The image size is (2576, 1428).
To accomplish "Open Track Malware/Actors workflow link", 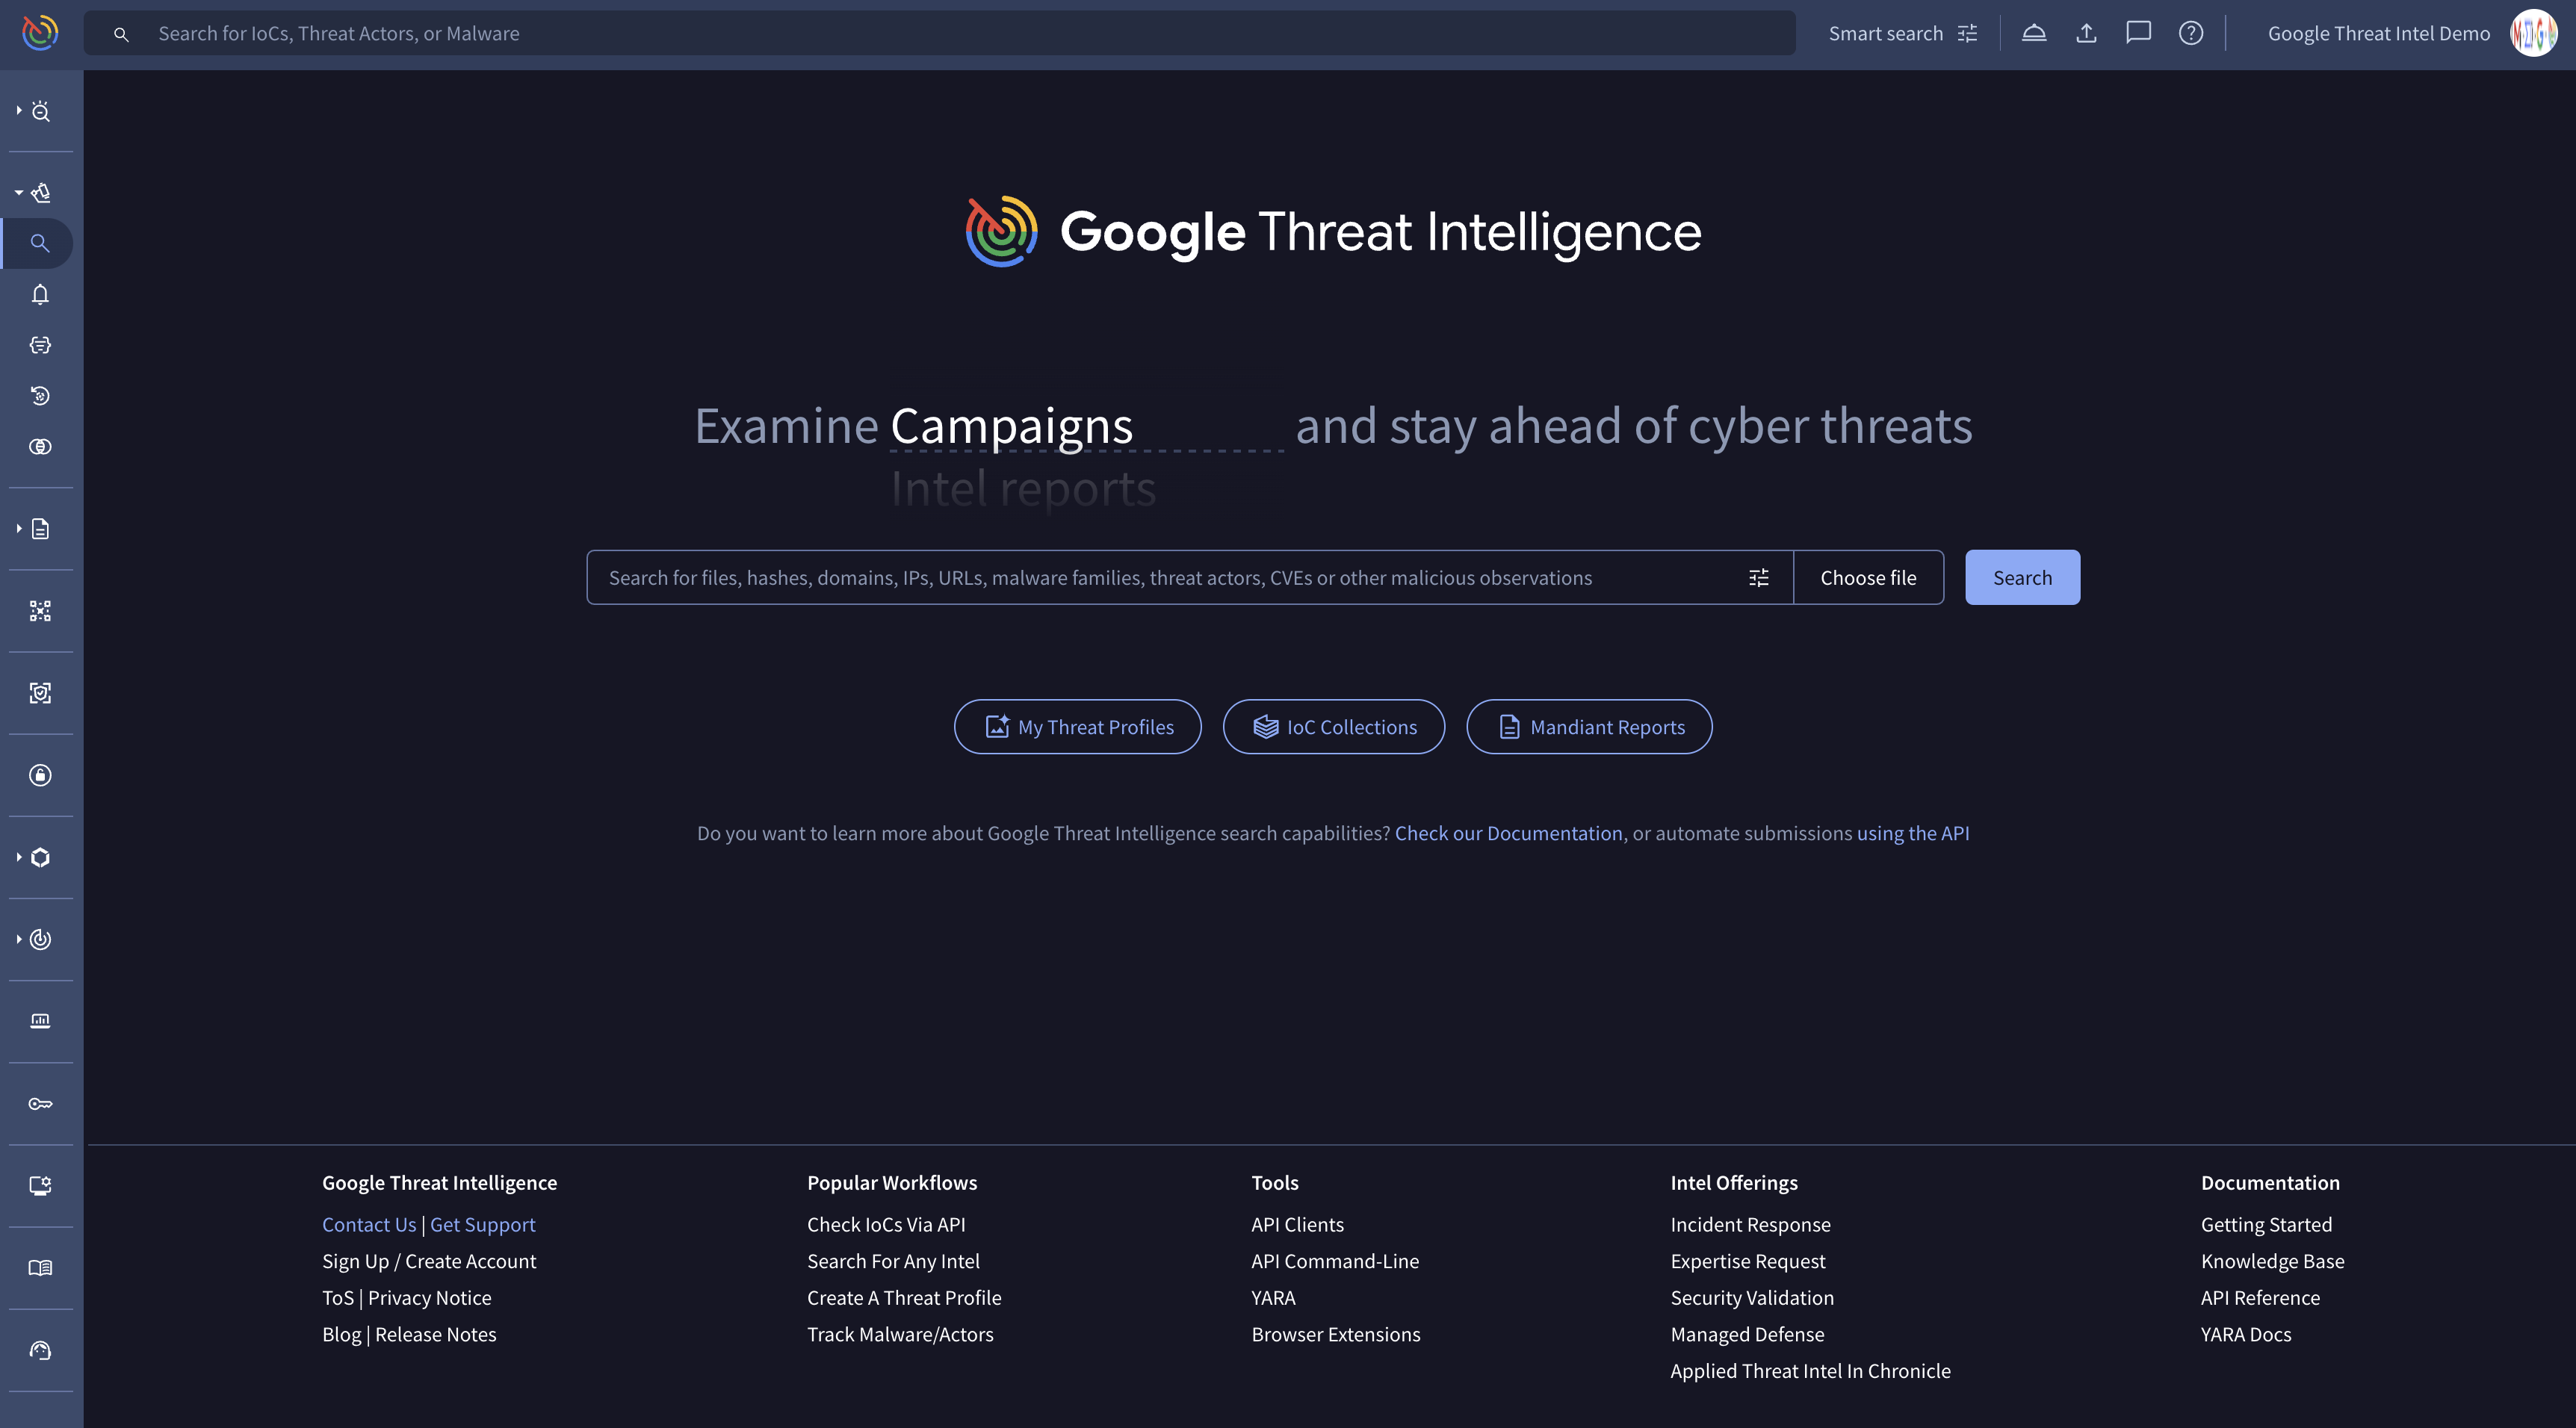I will coord(900,1334).
